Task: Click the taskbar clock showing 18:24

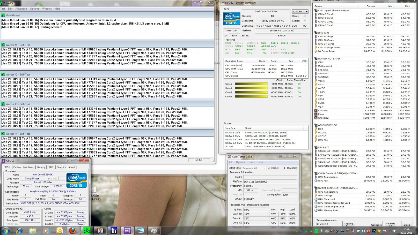Action: [x=406, y=229]
